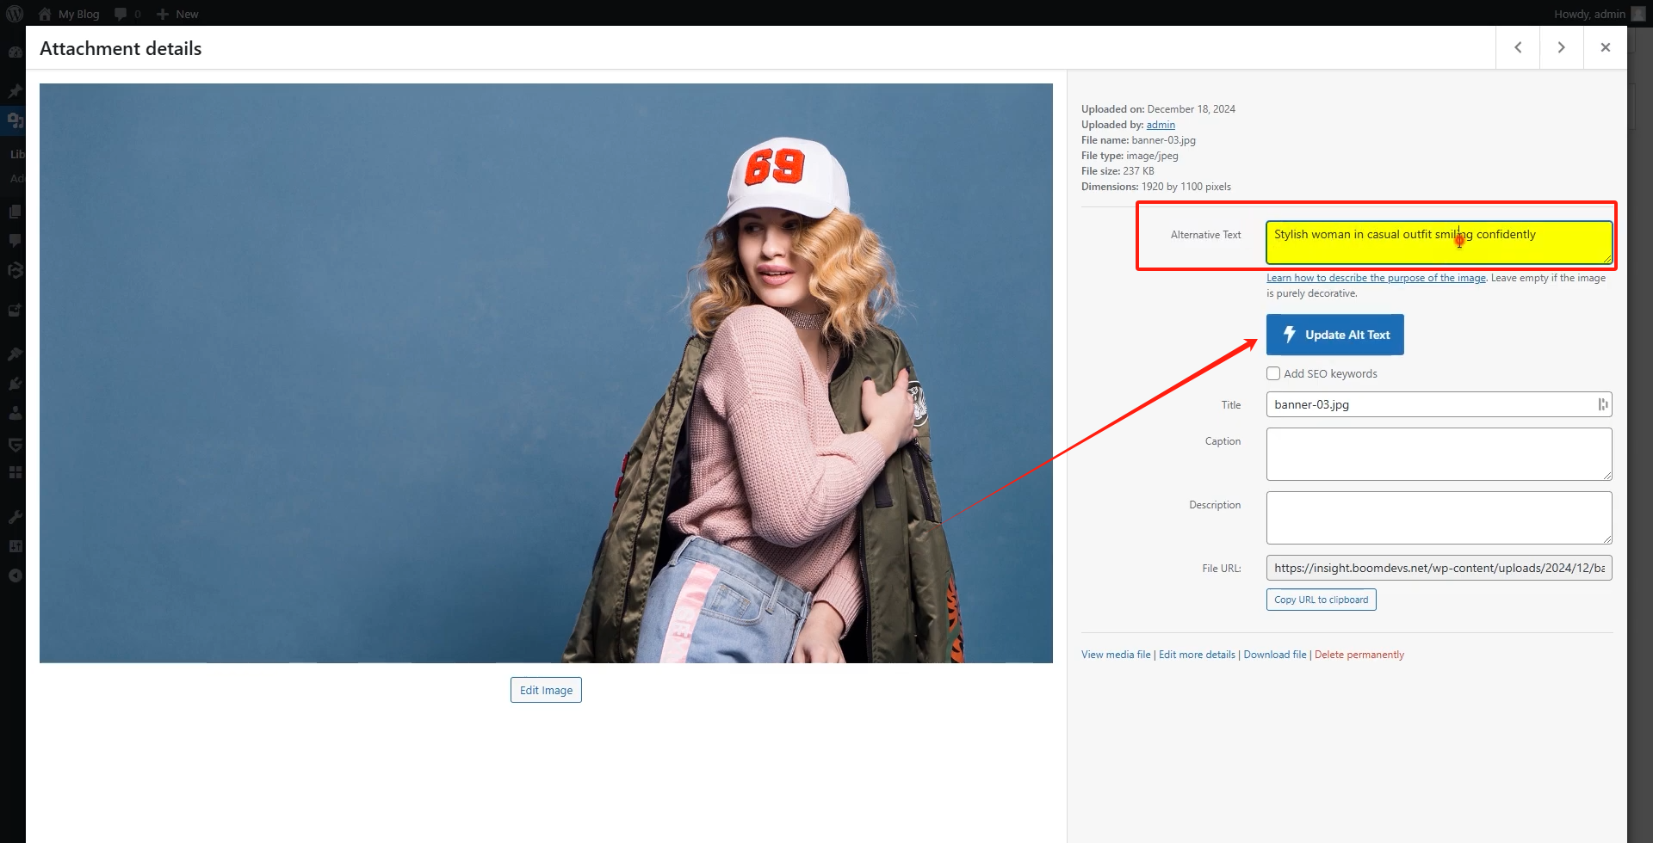Click the WordPress logo in admin bar
Image resolution: width=1653 pixels, height=843 pixels.
pos(15,14)
